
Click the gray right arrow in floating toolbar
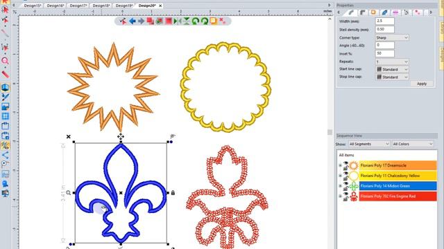(141, 21)
